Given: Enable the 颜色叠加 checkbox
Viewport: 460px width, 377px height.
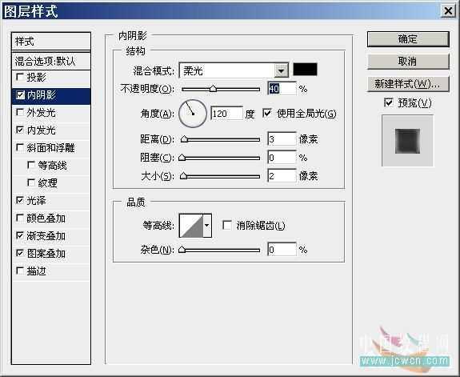Looking at the screenshot, I should (20, 218).
